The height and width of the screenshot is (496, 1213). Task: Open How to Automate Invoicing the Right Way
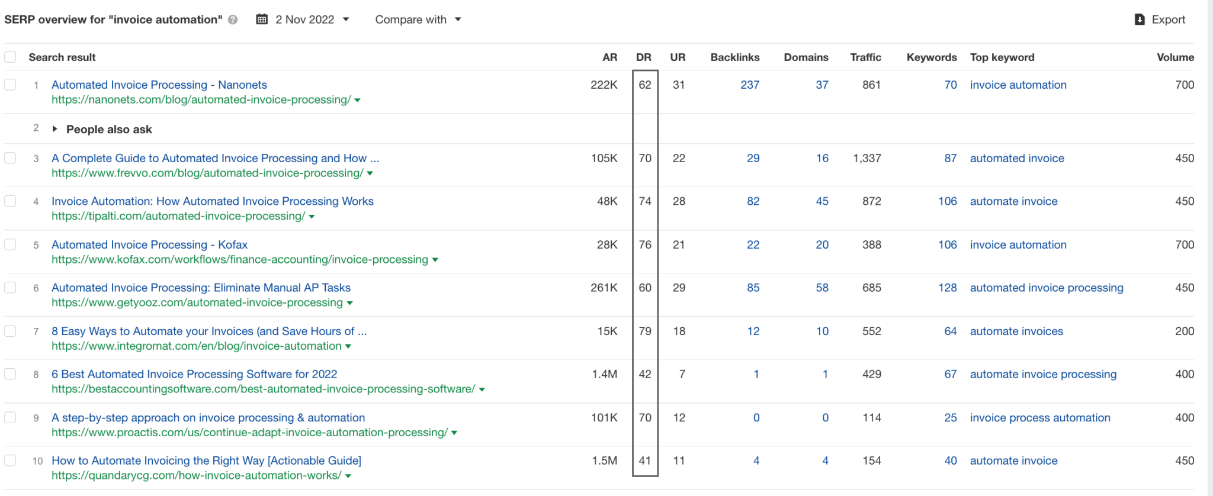coord(207,460)
